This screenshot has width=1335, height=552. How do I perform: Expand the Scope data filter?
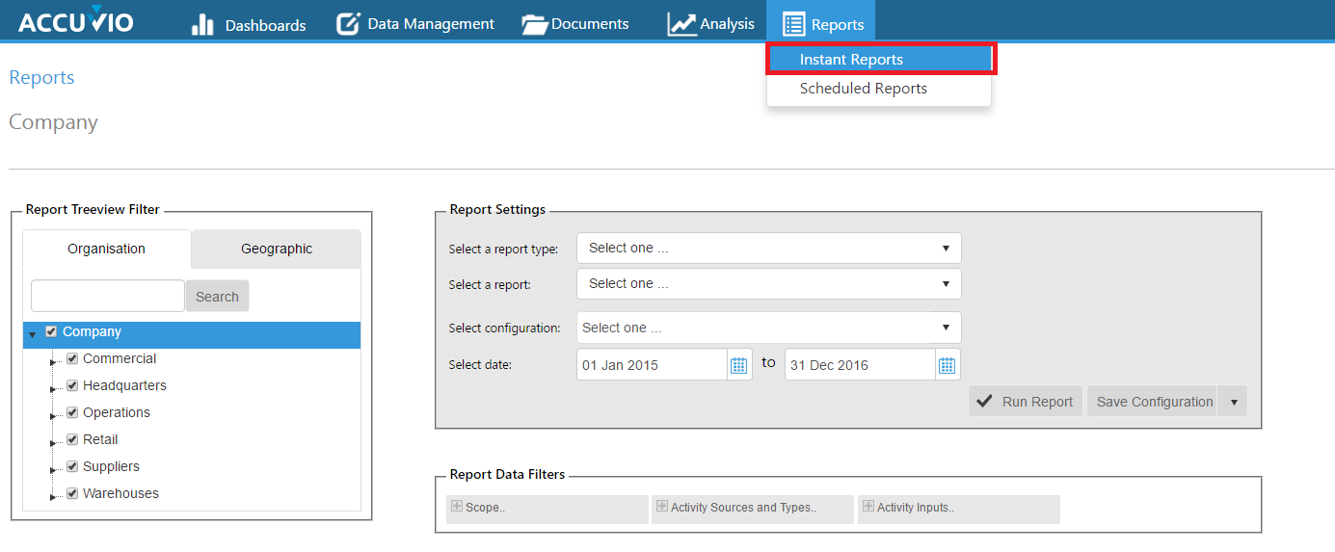(547, 508)
